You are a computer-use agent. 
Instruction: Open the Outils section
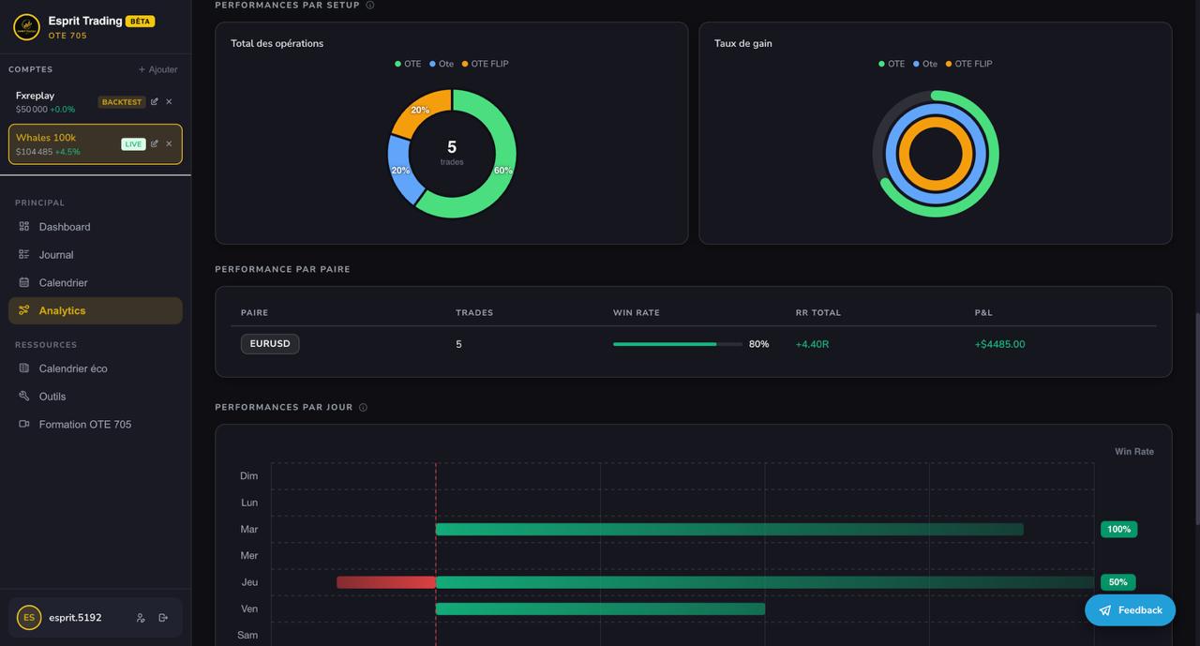tap(96, 397)
